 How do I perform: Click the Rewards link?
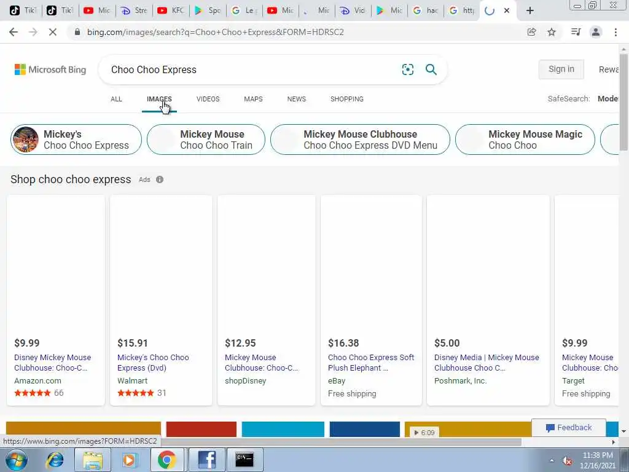pos(609,69)
